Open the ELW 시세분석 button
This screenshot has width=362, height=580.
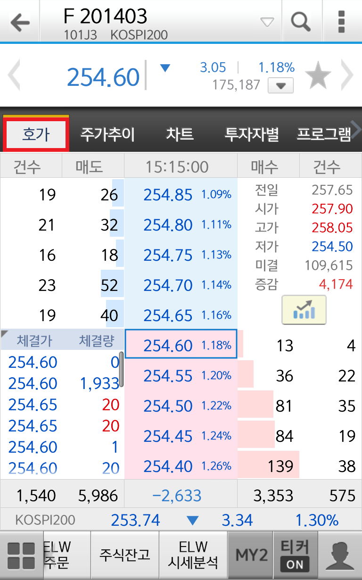click(x=193, y=555)
